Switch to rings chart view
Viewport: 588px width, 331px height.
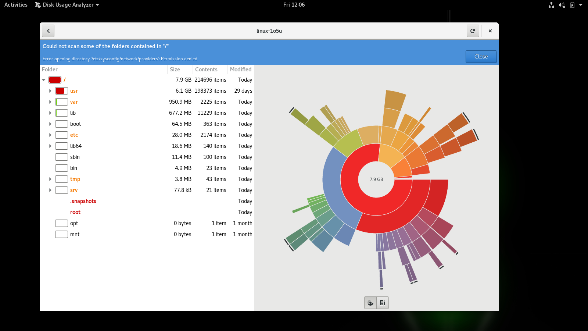(x=370, y=303)
